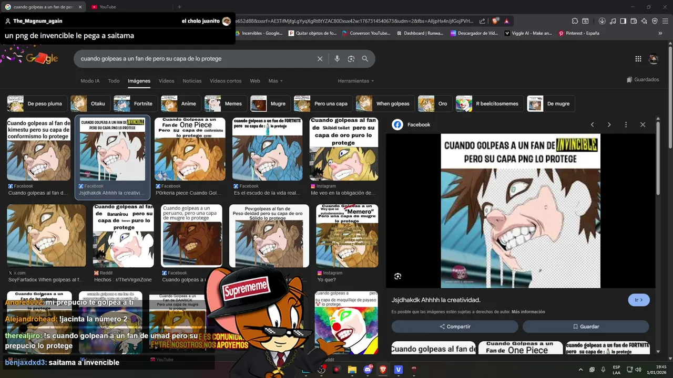Open the Google apps grid
This screenshot has width=673, height=378.
638,59
